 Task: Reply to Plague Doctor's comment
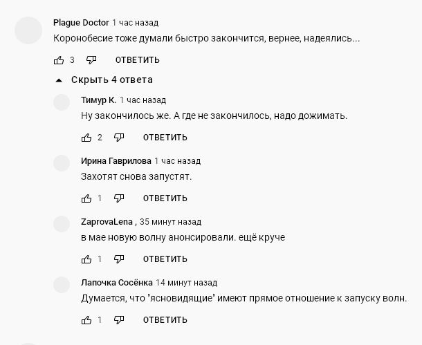click(137, 60)
